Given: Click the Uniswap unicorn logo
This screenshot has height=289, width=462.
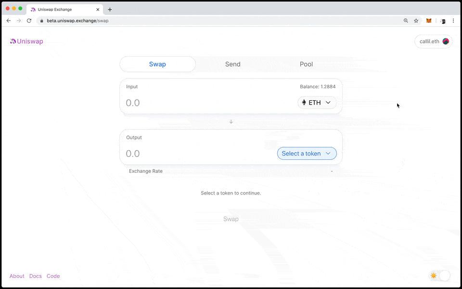Looking at the screenshot, I should coord(13,41).
